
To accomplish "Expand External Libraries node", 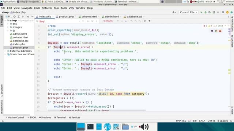I will (5, 51).
